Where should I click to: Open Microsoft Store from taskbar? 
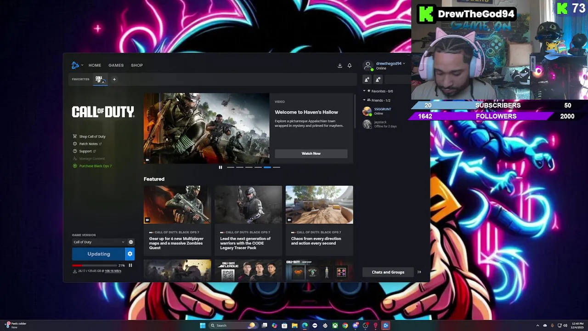[x=284, y=325]
